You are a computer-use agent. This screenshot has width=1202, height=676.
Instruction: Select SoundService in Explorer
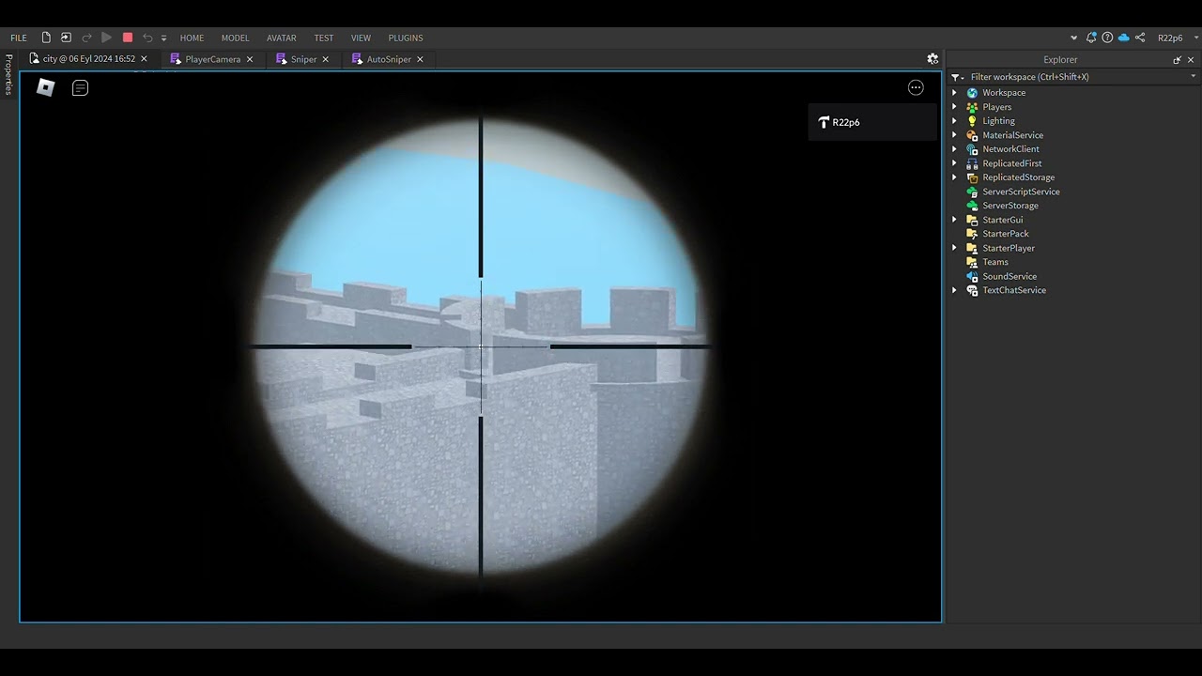(1009, 276)
